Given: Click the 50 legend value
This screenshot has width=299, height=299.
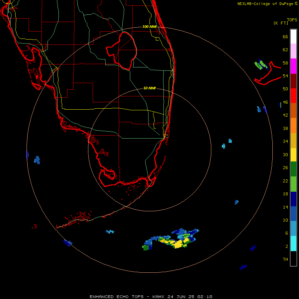Looking at the screenshot, I should click(285, 89).
